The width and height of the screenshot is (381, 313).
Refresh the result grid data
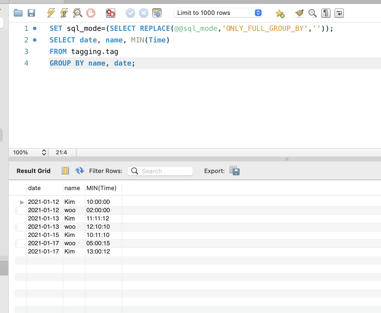point(80,171)
